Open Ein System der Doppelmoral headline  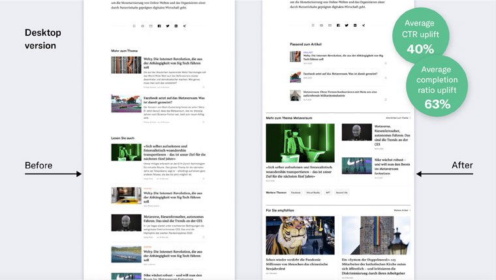tap(373, 266)
